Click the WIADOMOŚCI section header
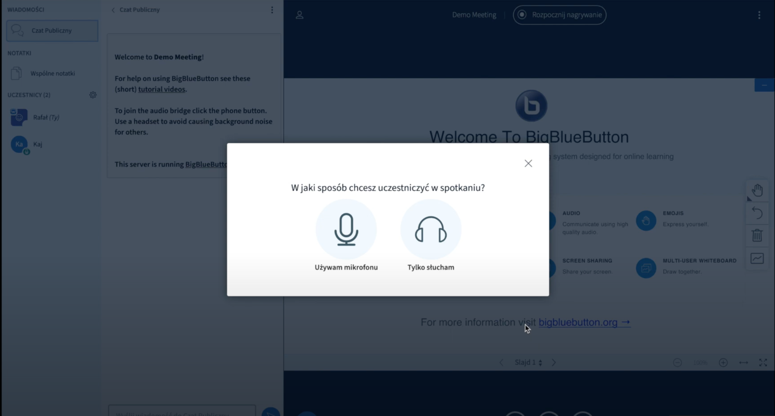 26,10
